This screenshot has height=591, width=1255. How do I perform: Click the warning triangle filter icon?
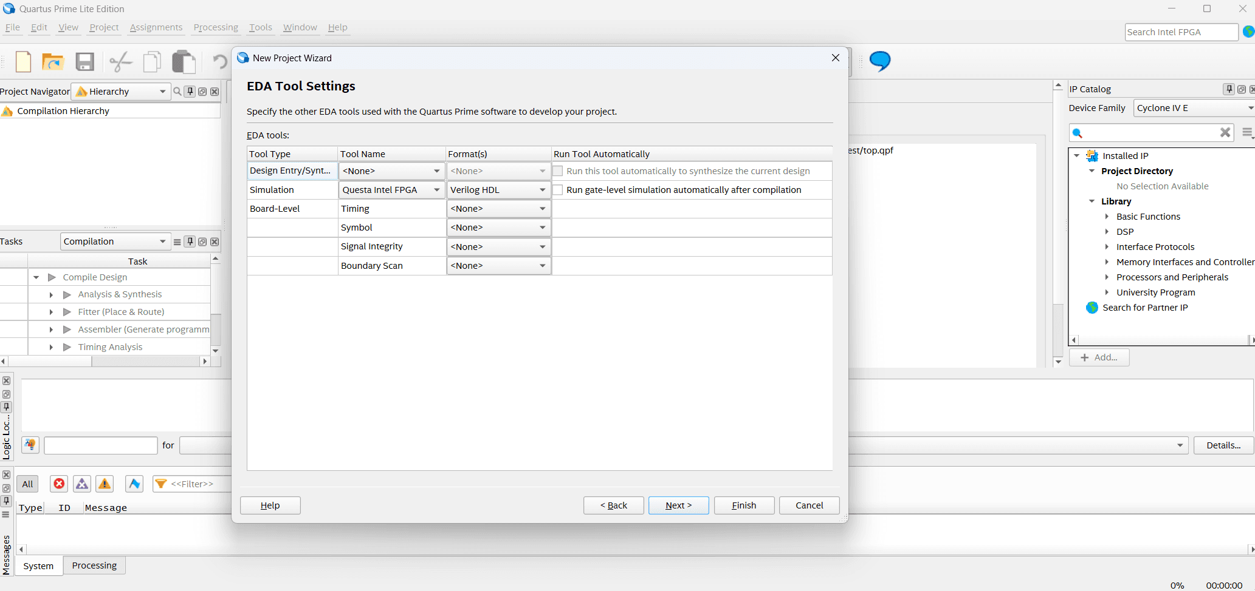pyautogui.click(x=105, y=484)
